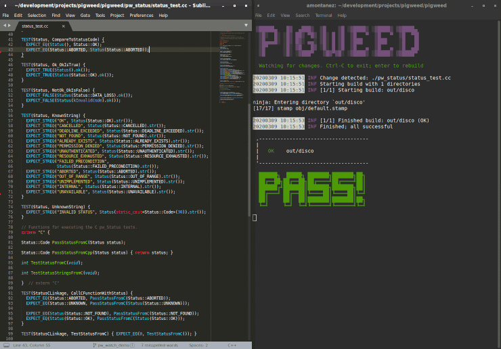Click 'Line 43, Column 55' status text

pyautogui.click(x=32, y=345)
